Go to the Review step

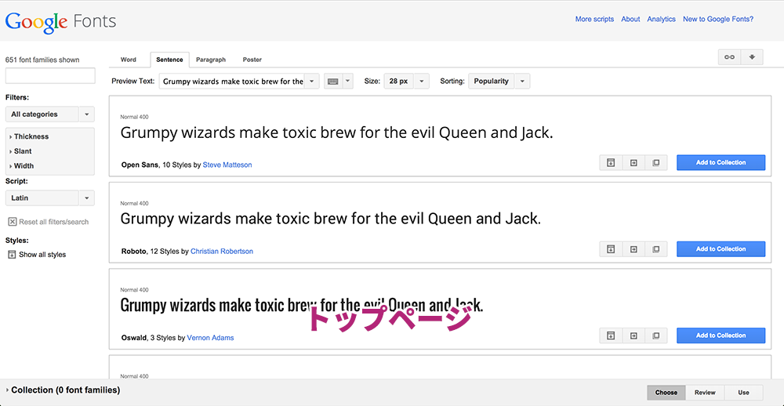(705, 393)
